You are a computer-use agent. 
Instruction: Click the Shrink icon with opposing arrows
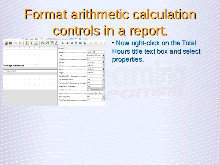click(x=27, y=43)
